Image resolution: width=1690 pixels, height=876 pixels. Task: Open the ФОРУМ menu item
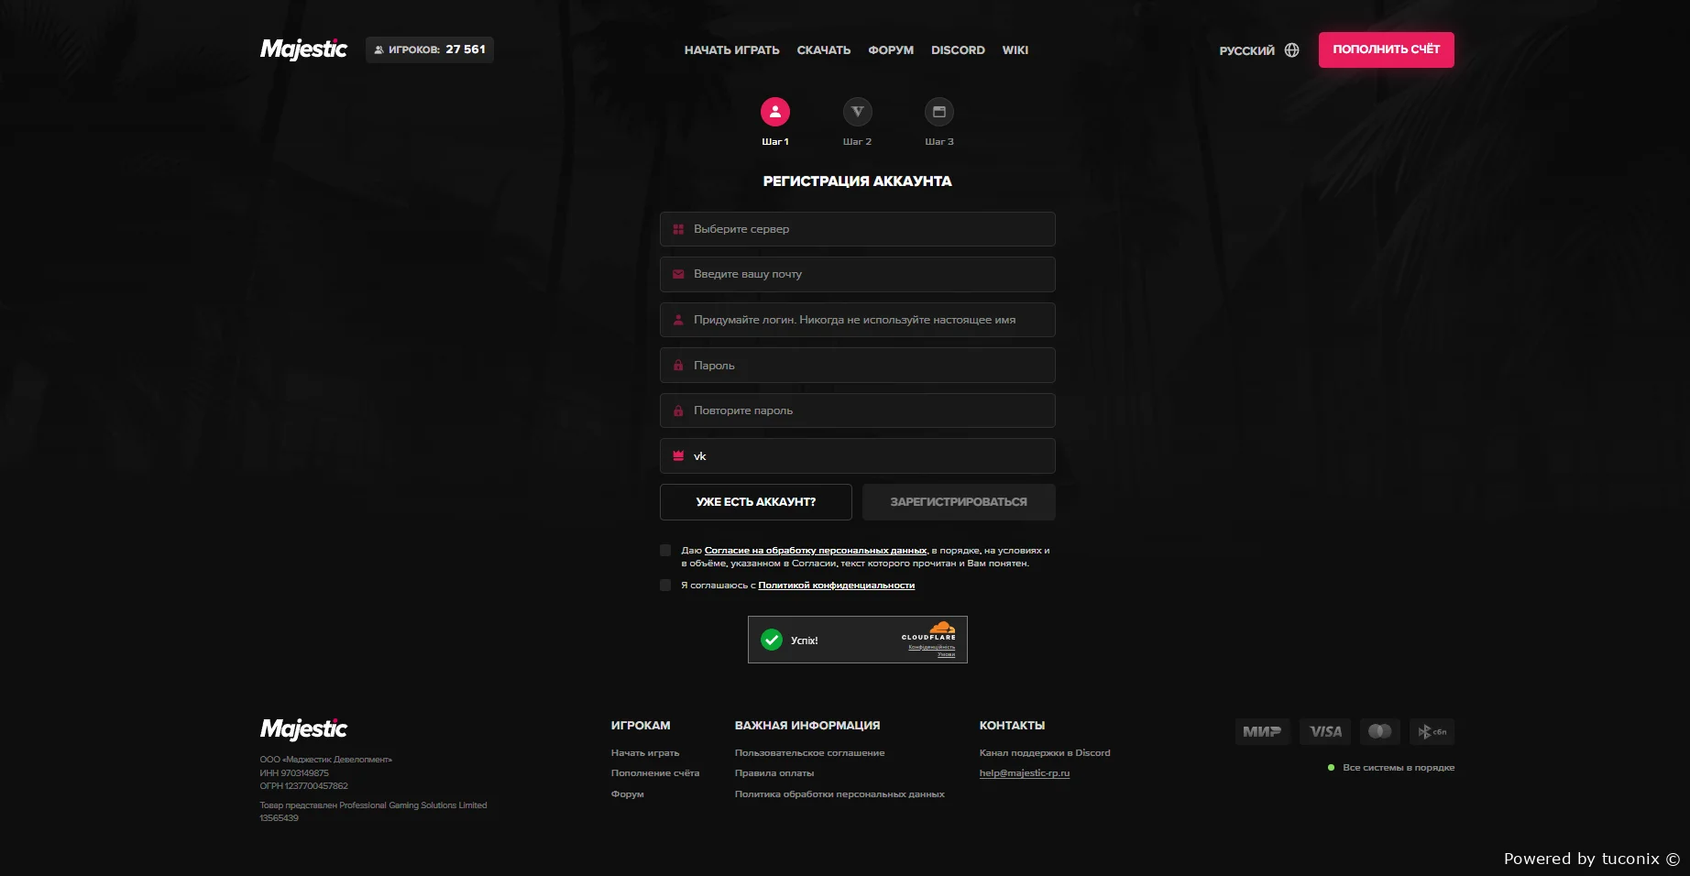click(x=890, y=50)
